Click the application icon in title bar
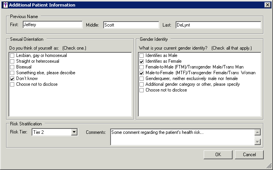 click(5, 5)
